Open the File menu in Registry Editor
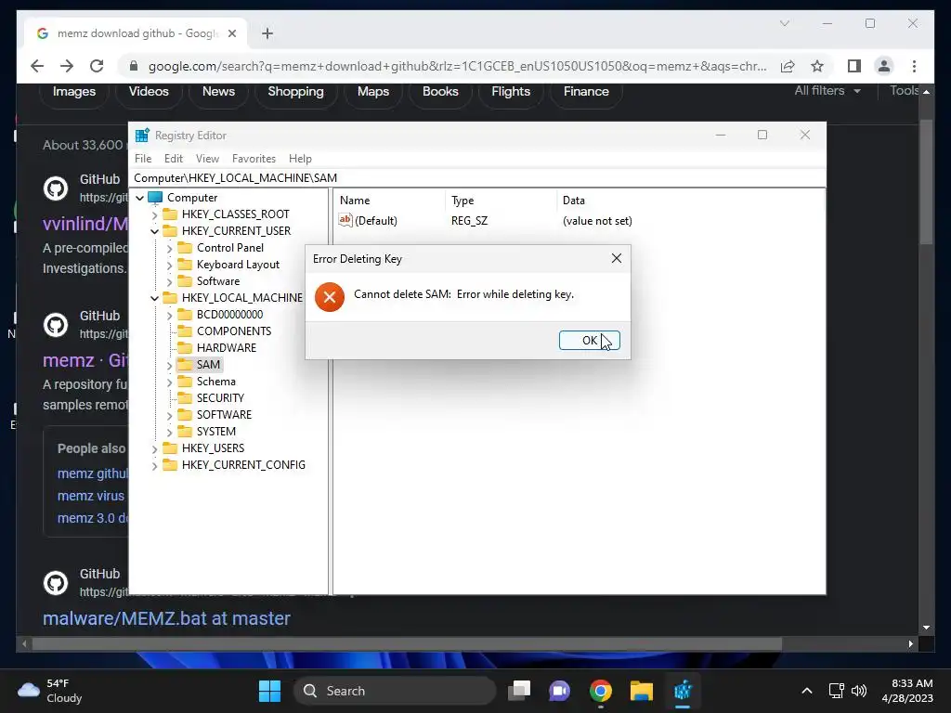The width and height of the screenshot is (951, 713). click(143, 158)
